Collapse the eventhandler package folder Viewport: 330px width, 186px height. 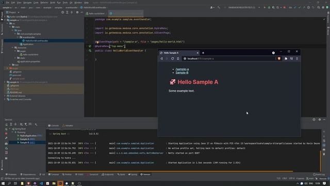click(x=18, y=37)
